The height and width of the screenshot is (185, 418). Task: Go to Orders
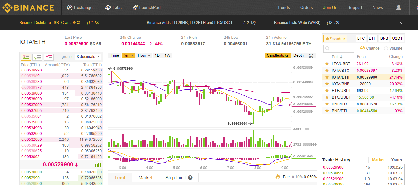pyautogui.click(x=306, y=8)
